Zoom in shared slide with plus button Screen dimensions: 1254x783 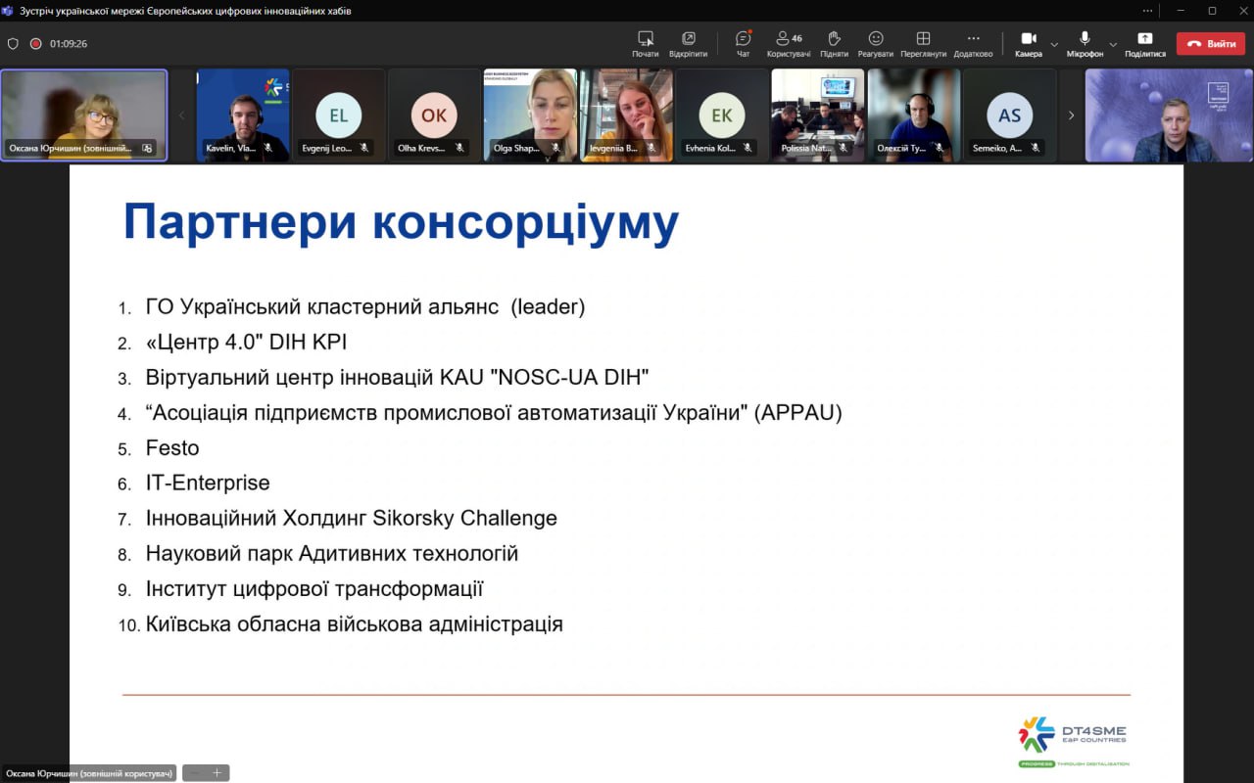click(x=217, y=773)
